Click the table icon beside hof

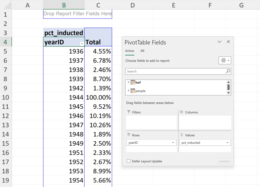(x=133, y=82)
